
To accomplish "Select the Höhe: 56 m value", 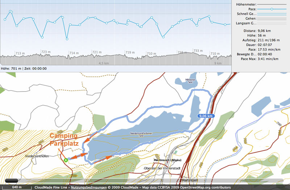I will 262,35.
